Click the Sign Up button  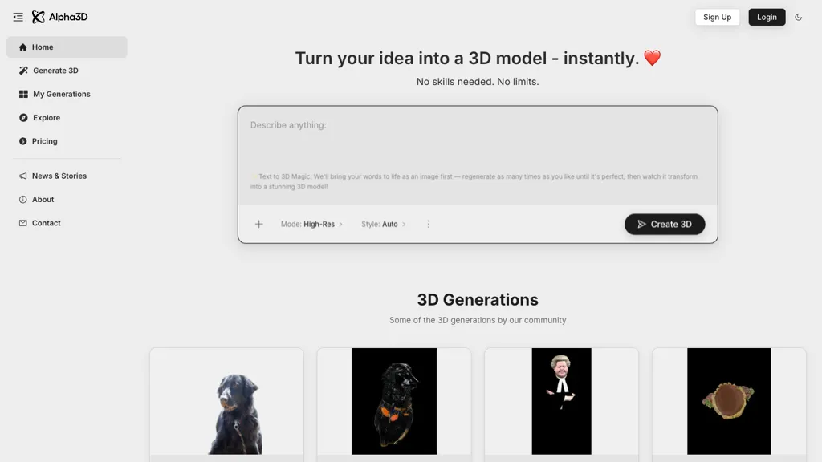coord(717,17)
